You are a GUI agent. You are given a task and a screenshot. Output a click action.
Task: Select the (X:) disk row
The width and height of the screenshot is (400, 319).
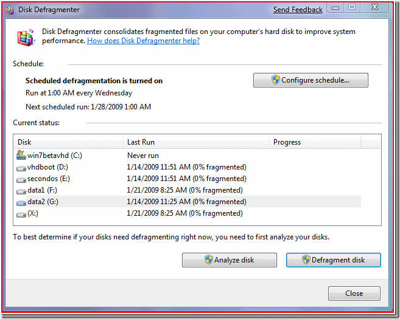coord(188,213)
